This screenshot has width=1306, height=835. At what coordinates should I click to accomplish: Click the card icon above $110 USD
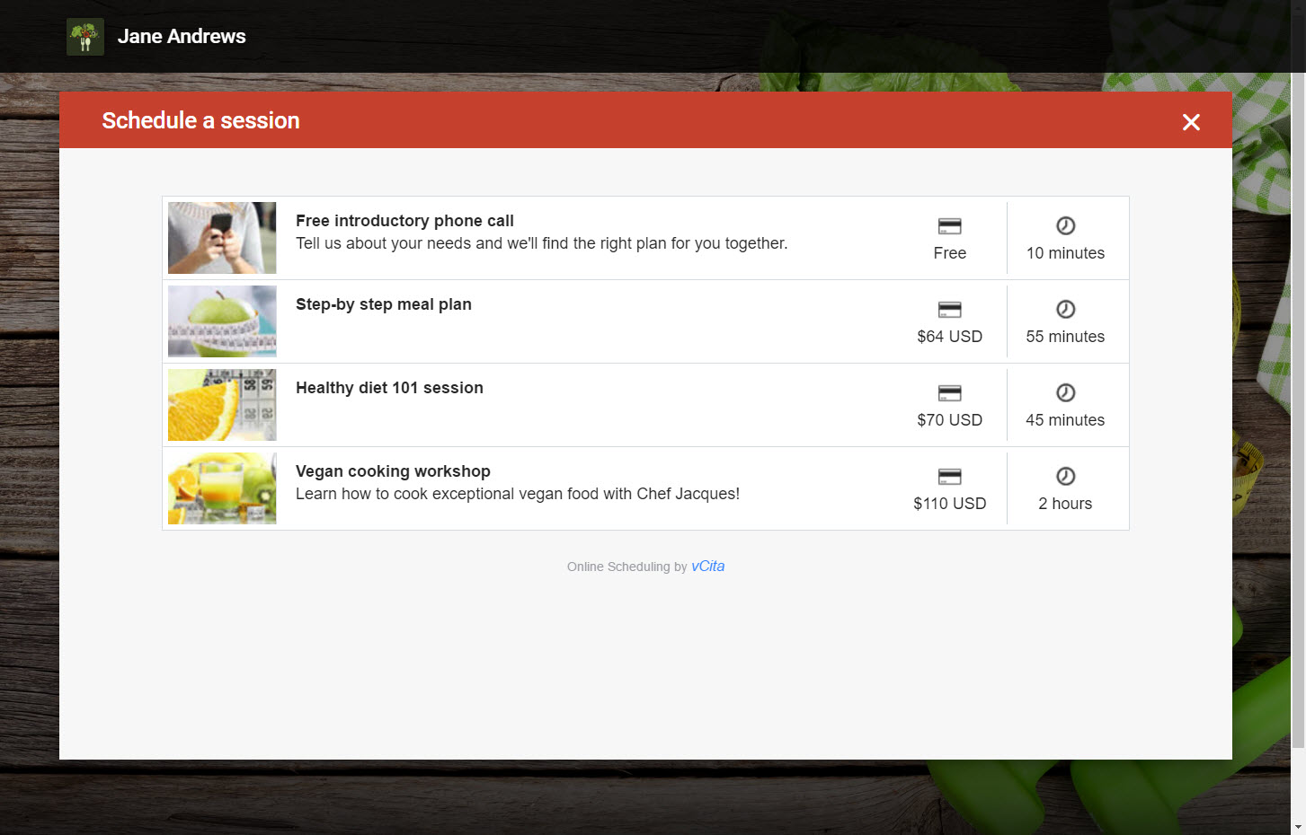[x=949, y=477]
